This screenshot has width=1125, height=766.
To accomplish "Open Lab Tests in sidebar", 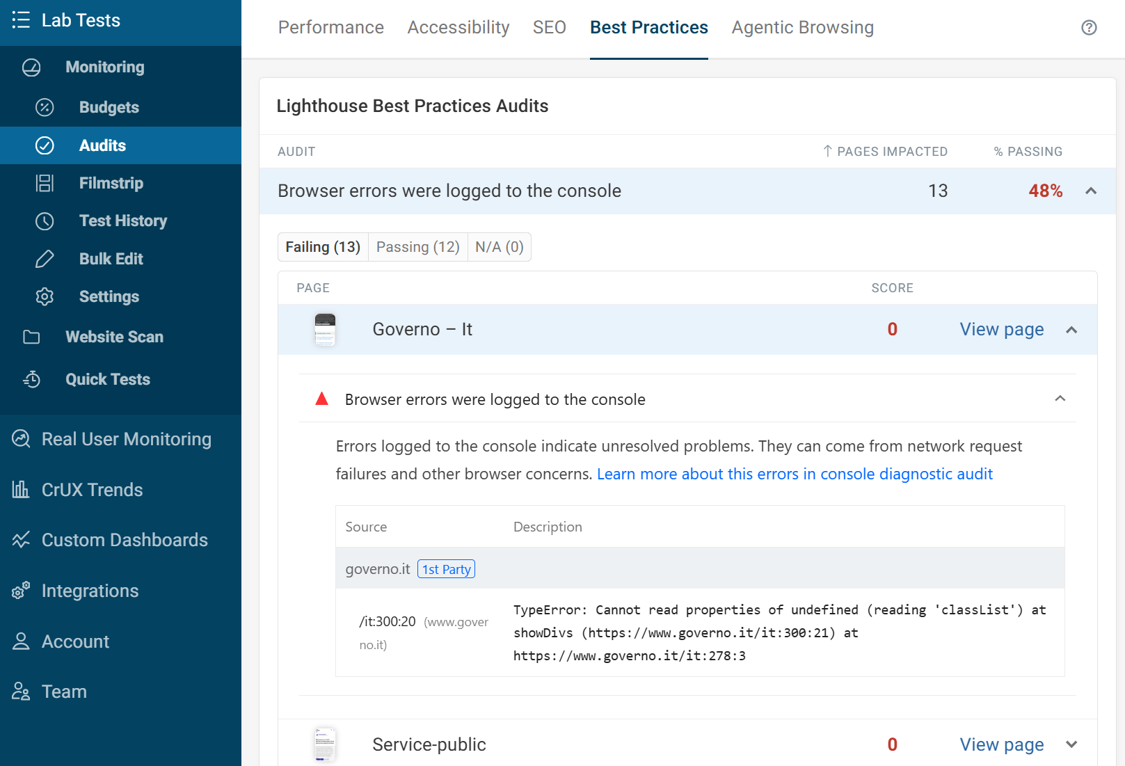I will [81, 20].
